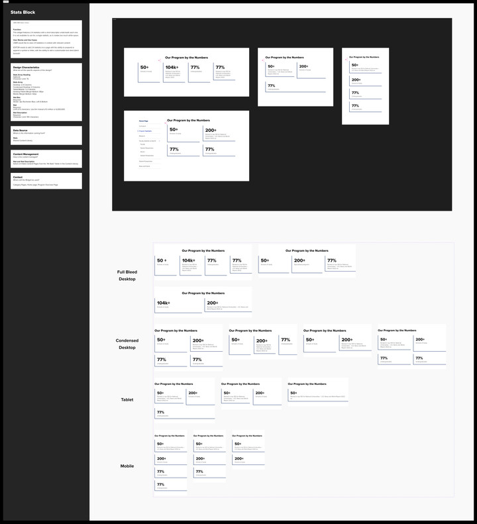Select the Mobile row label
477x524 pixels.
tap(127, 466)
